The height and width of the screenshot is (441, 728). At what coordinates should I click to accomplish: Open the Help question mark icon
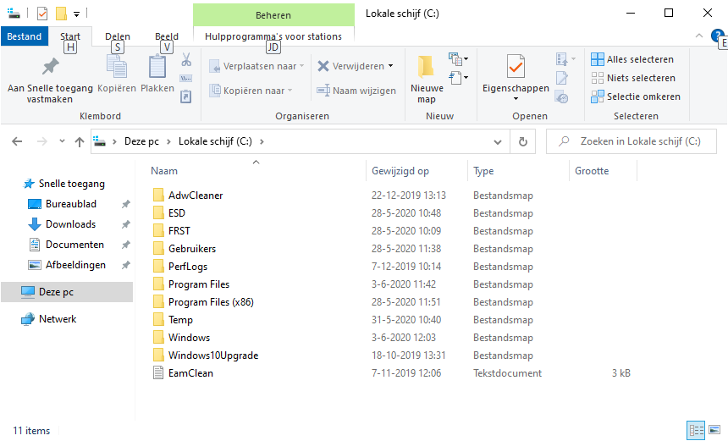point(717,36)
